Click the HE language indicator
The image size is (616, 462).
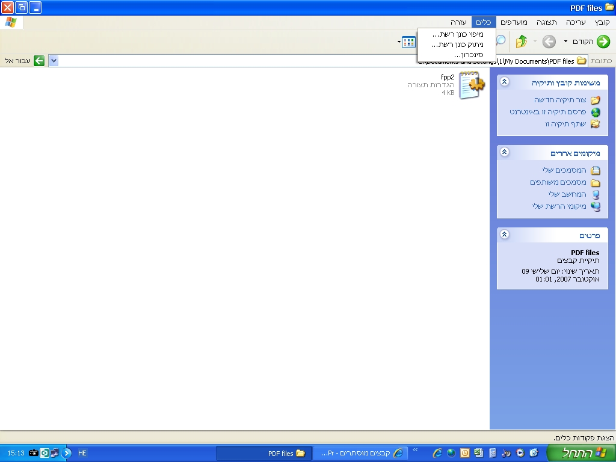tap(82, 453)
